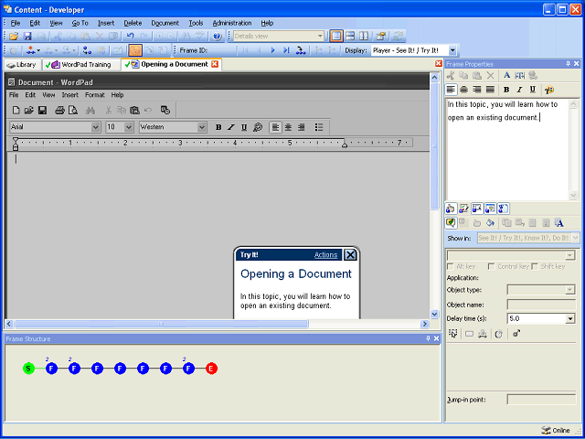
Task: Switch to the vertical split layout icon
Action: 364,36
